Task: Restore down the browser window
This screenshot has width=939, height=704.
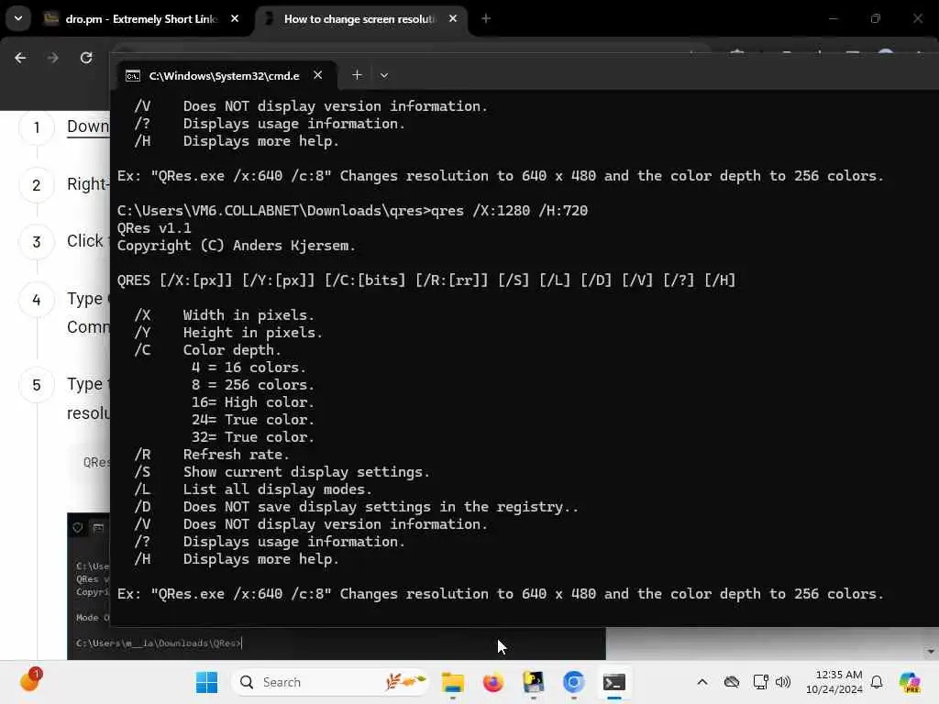Action: pos(876,18)
